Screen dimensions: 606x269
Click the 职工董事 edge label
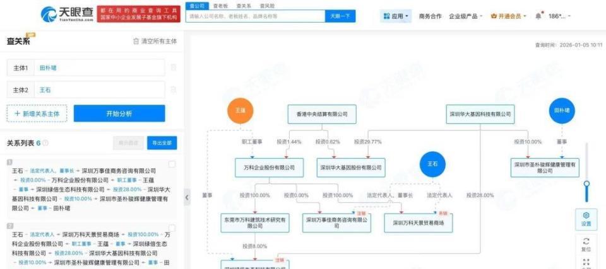252,142
